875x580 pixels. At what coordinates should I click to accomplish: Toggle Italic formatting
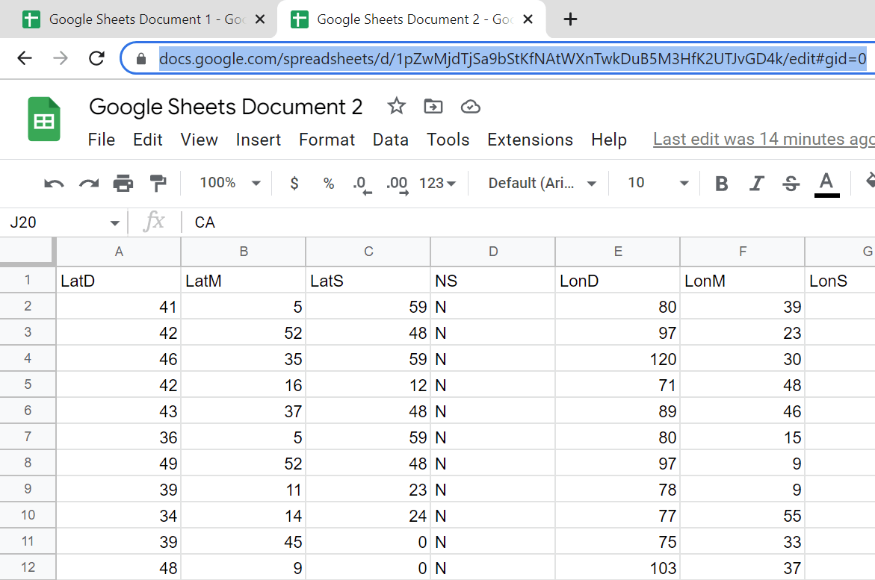click(757, 184)
